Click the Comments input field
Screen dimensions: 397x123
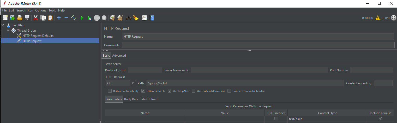[258, 45]
